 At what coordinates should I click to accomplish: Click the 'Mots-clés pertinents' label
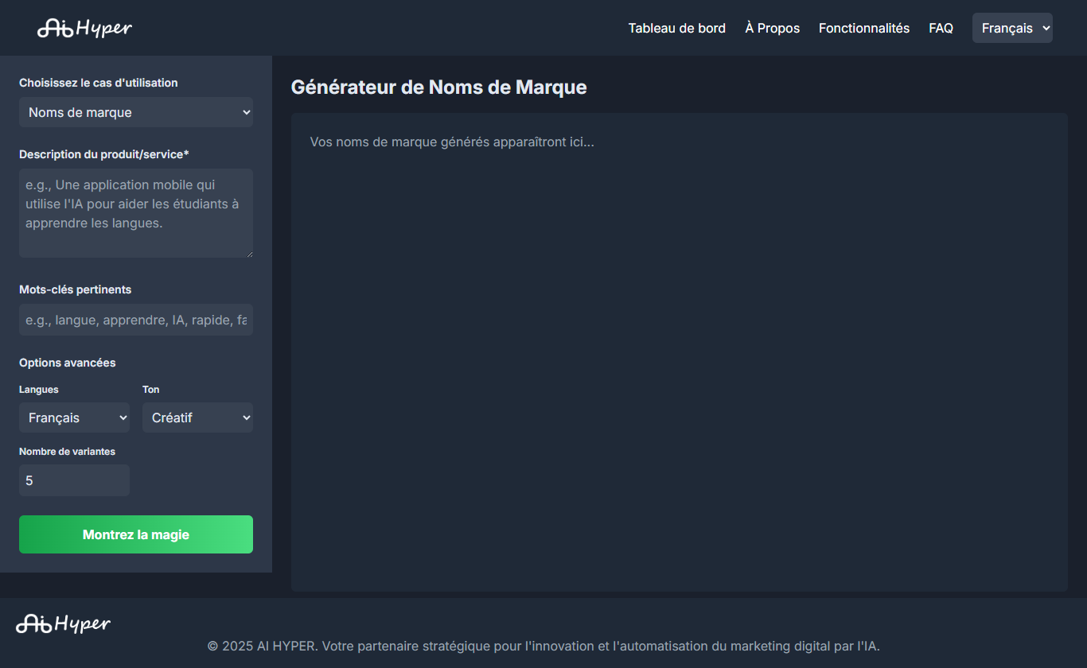[x=76, y=289]
